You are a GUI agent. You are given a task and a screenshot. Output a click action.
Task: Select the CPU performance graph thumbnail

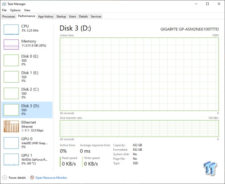(11, 29)
